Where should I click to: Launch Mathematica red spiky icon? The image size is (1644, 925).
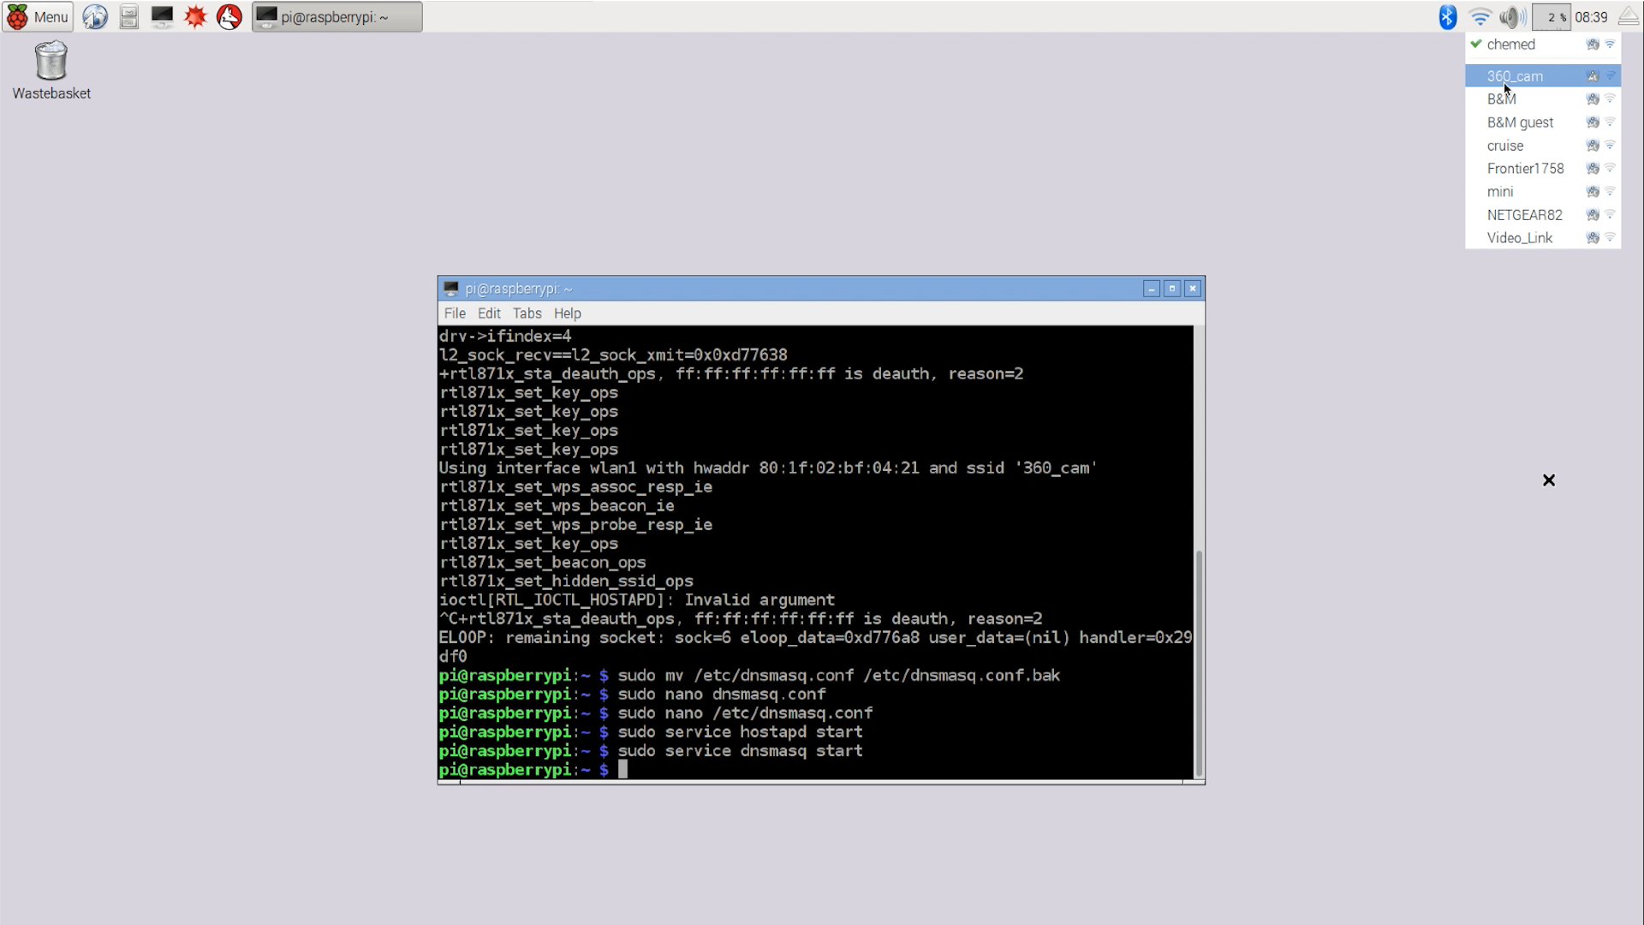(x=195, y=16)
